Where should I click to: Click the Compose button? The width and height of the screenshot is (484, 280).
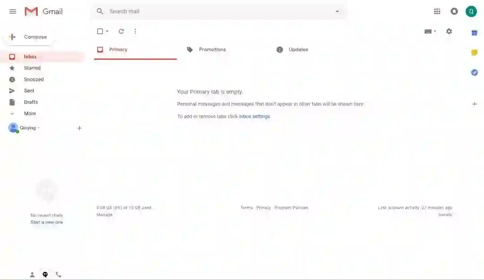pos(28,37)
